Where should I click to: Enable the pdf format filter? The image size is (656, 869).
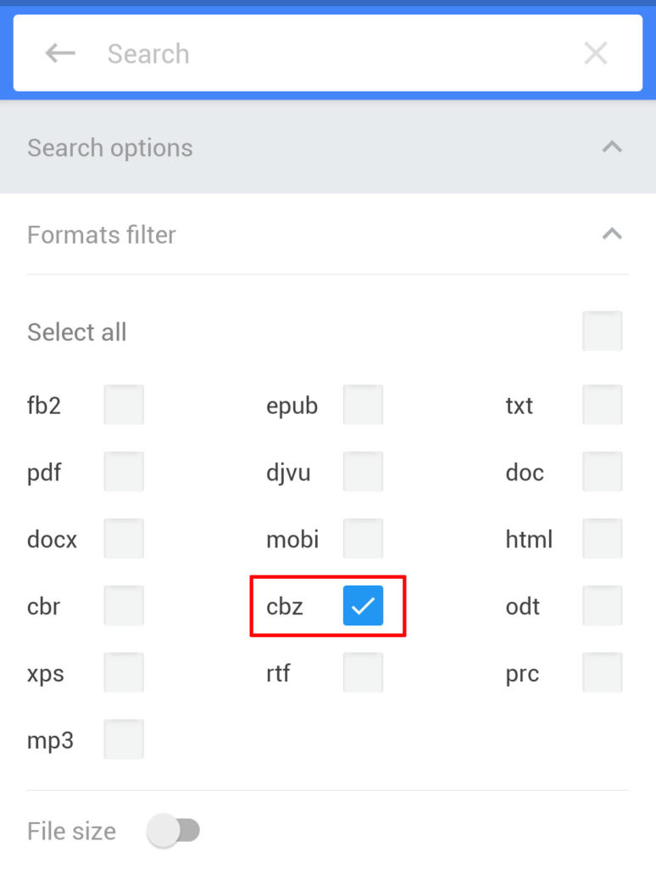tap(123, 471)
